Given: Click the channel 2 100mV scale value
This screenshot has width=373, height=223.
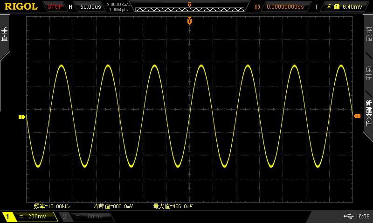Looking at the screenshot, I should coord(94,216).
